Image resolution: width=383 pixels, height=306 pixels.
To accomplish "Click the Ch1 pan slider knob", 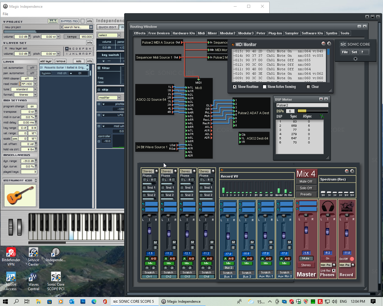I will click(x=149, y=216).
